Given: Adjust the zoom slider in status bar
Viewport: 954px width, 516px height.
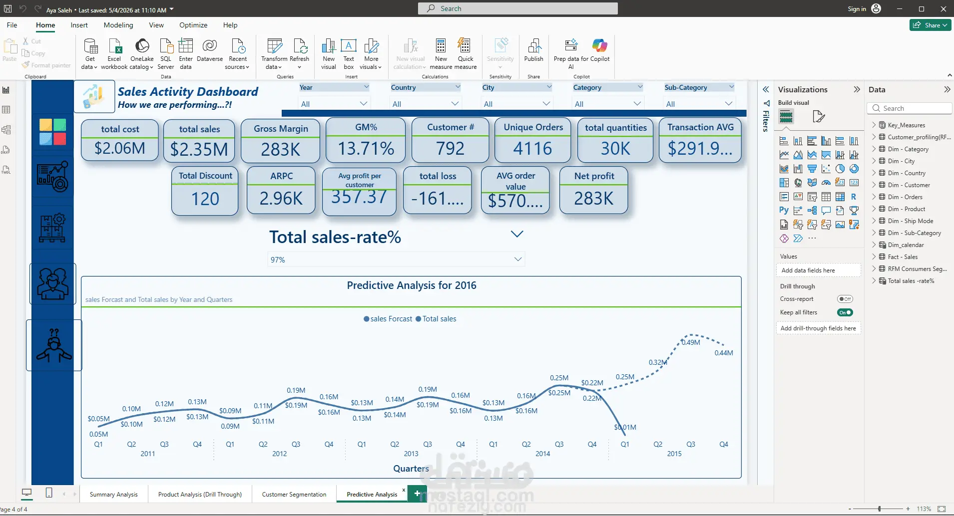Looking at the screenshot, I should pyautogui.click(x=879, y=509).
